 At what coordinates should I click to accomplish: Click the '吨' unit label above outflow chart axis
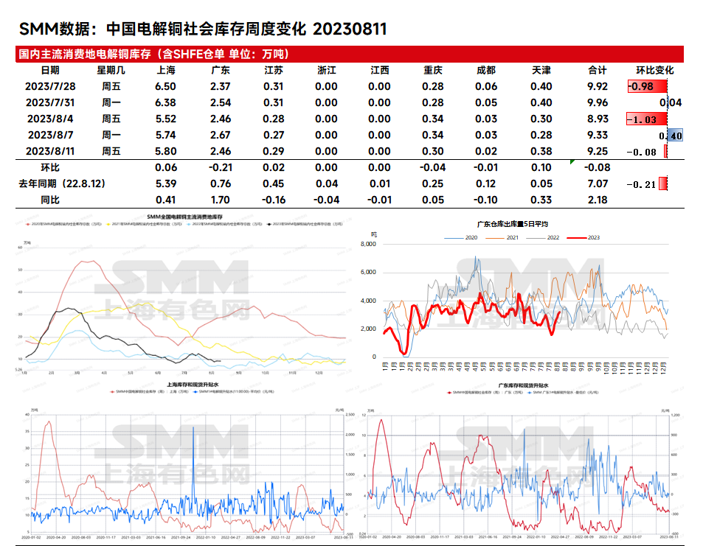point(374,234)
